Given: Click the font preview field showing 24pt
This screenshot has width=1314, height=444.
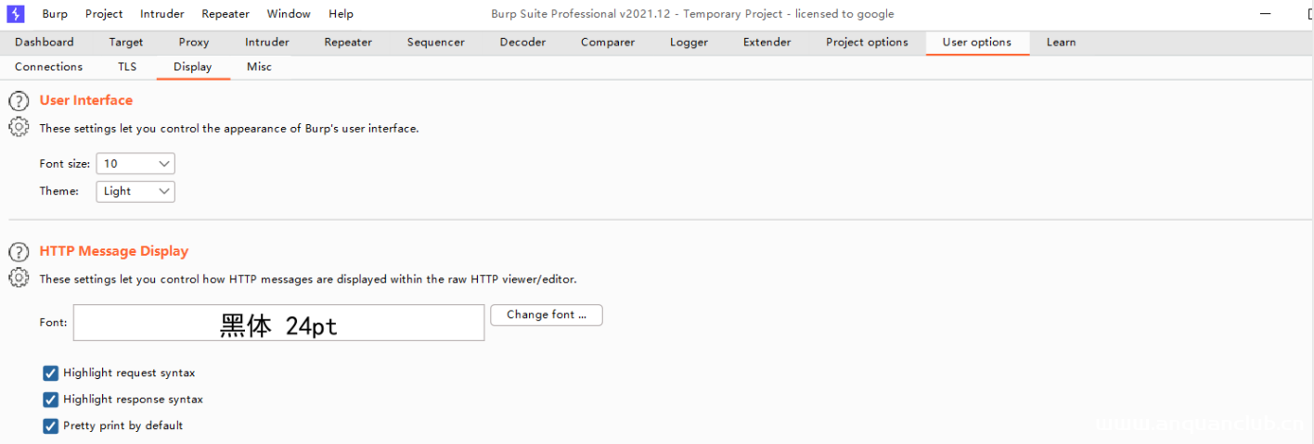Looking at the screenshot, I should (x=278, y=323).
